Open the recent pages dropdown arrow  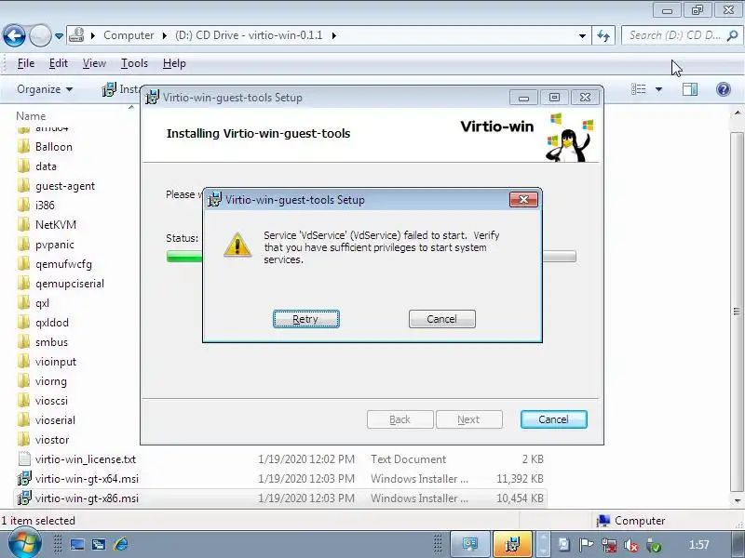coord(59,36)
